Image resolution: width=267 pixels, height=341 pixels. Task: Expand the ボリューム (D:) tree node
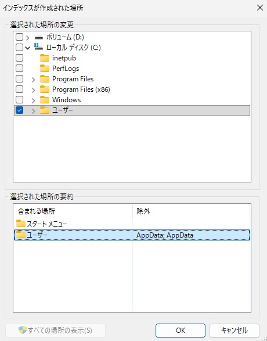[x=27, y=38]
